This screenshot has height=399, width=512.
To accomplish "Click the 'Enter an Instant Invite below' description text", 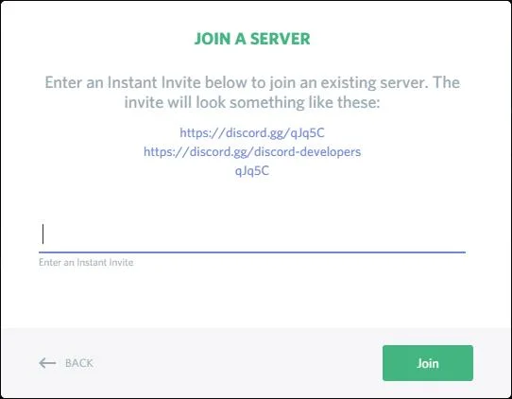I will [x=252, y=92].
